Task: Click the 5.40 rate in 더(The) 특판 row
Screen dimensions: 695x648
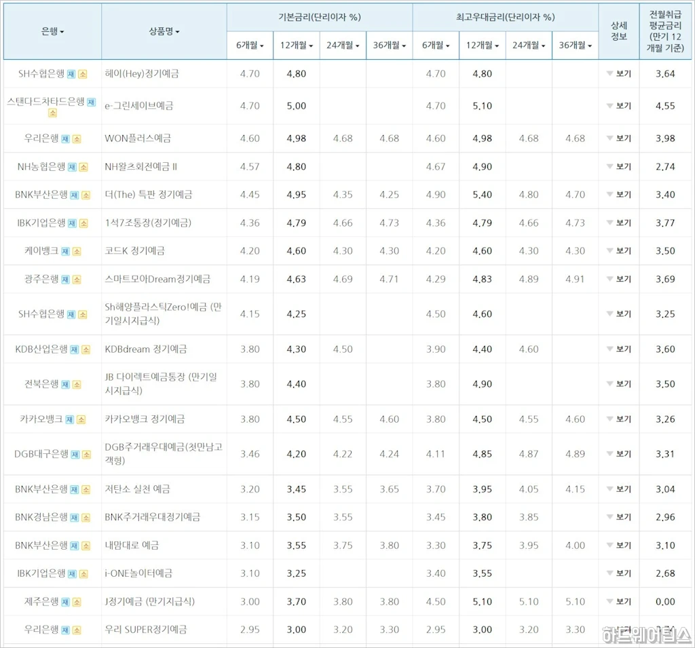Action: point(483,195)
